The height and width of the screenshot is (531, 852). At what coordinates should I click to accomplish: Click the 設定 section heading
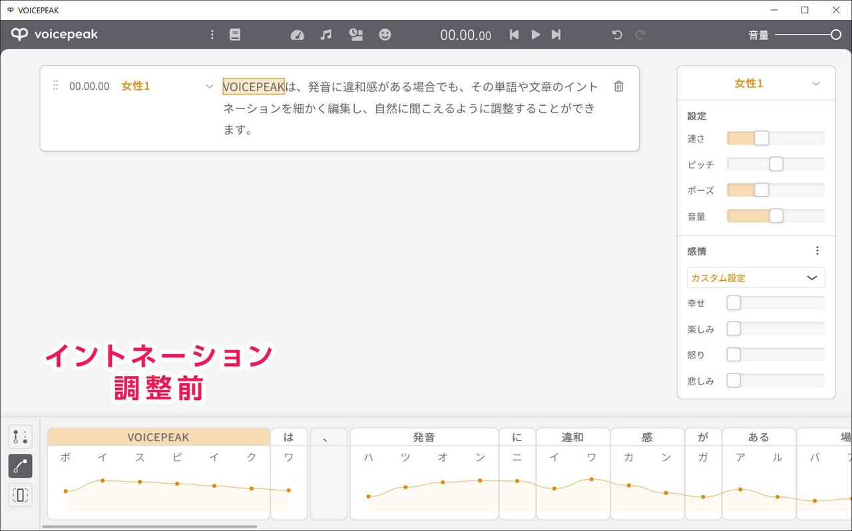click(x=697, y=116)
